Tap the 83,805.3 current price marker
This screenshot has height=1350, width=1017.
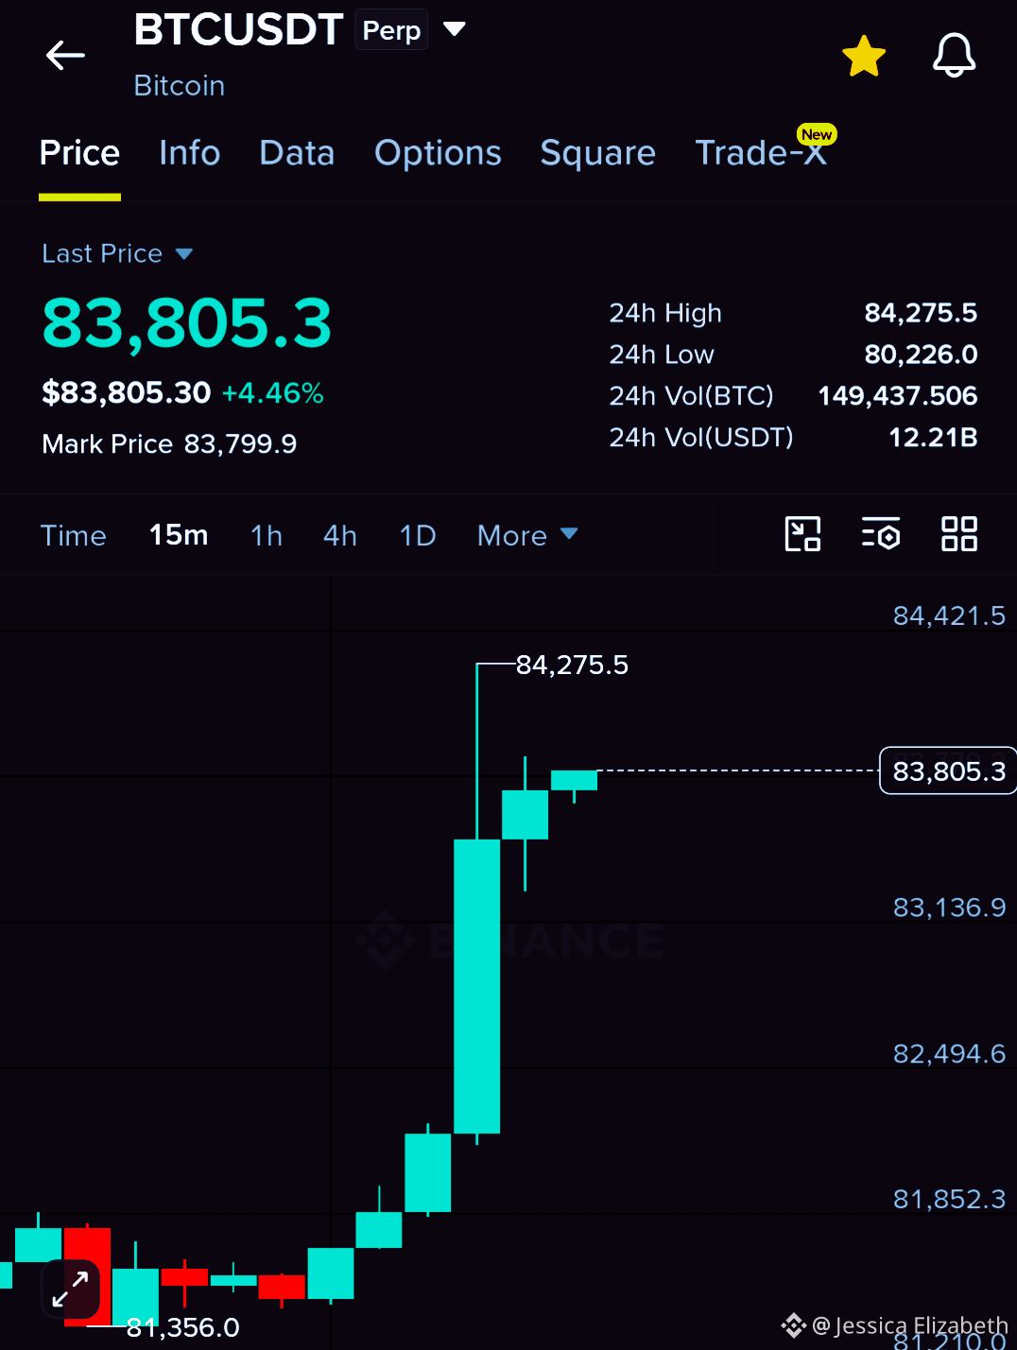[x=948, y=770]
